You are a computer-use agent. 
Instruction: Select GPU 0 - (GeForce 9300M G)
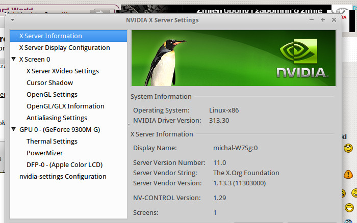(60, 129)
